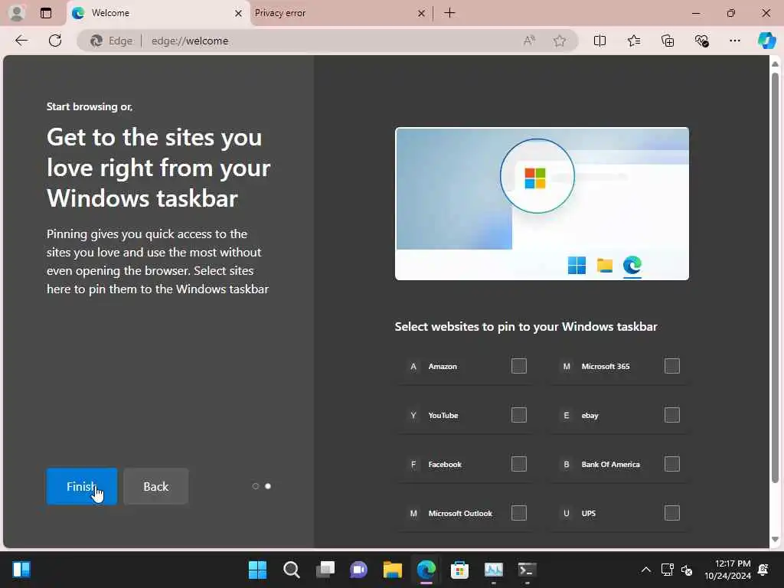
Task: Open Windows Start menu
Action: pyautogui.click(x=257, y=570)
